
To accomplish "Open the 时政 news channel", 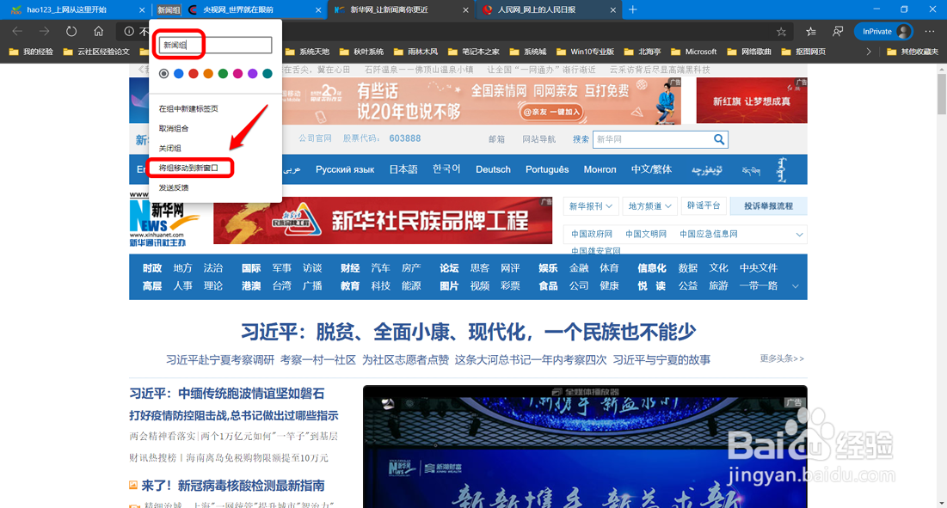I will coord(152,268).
